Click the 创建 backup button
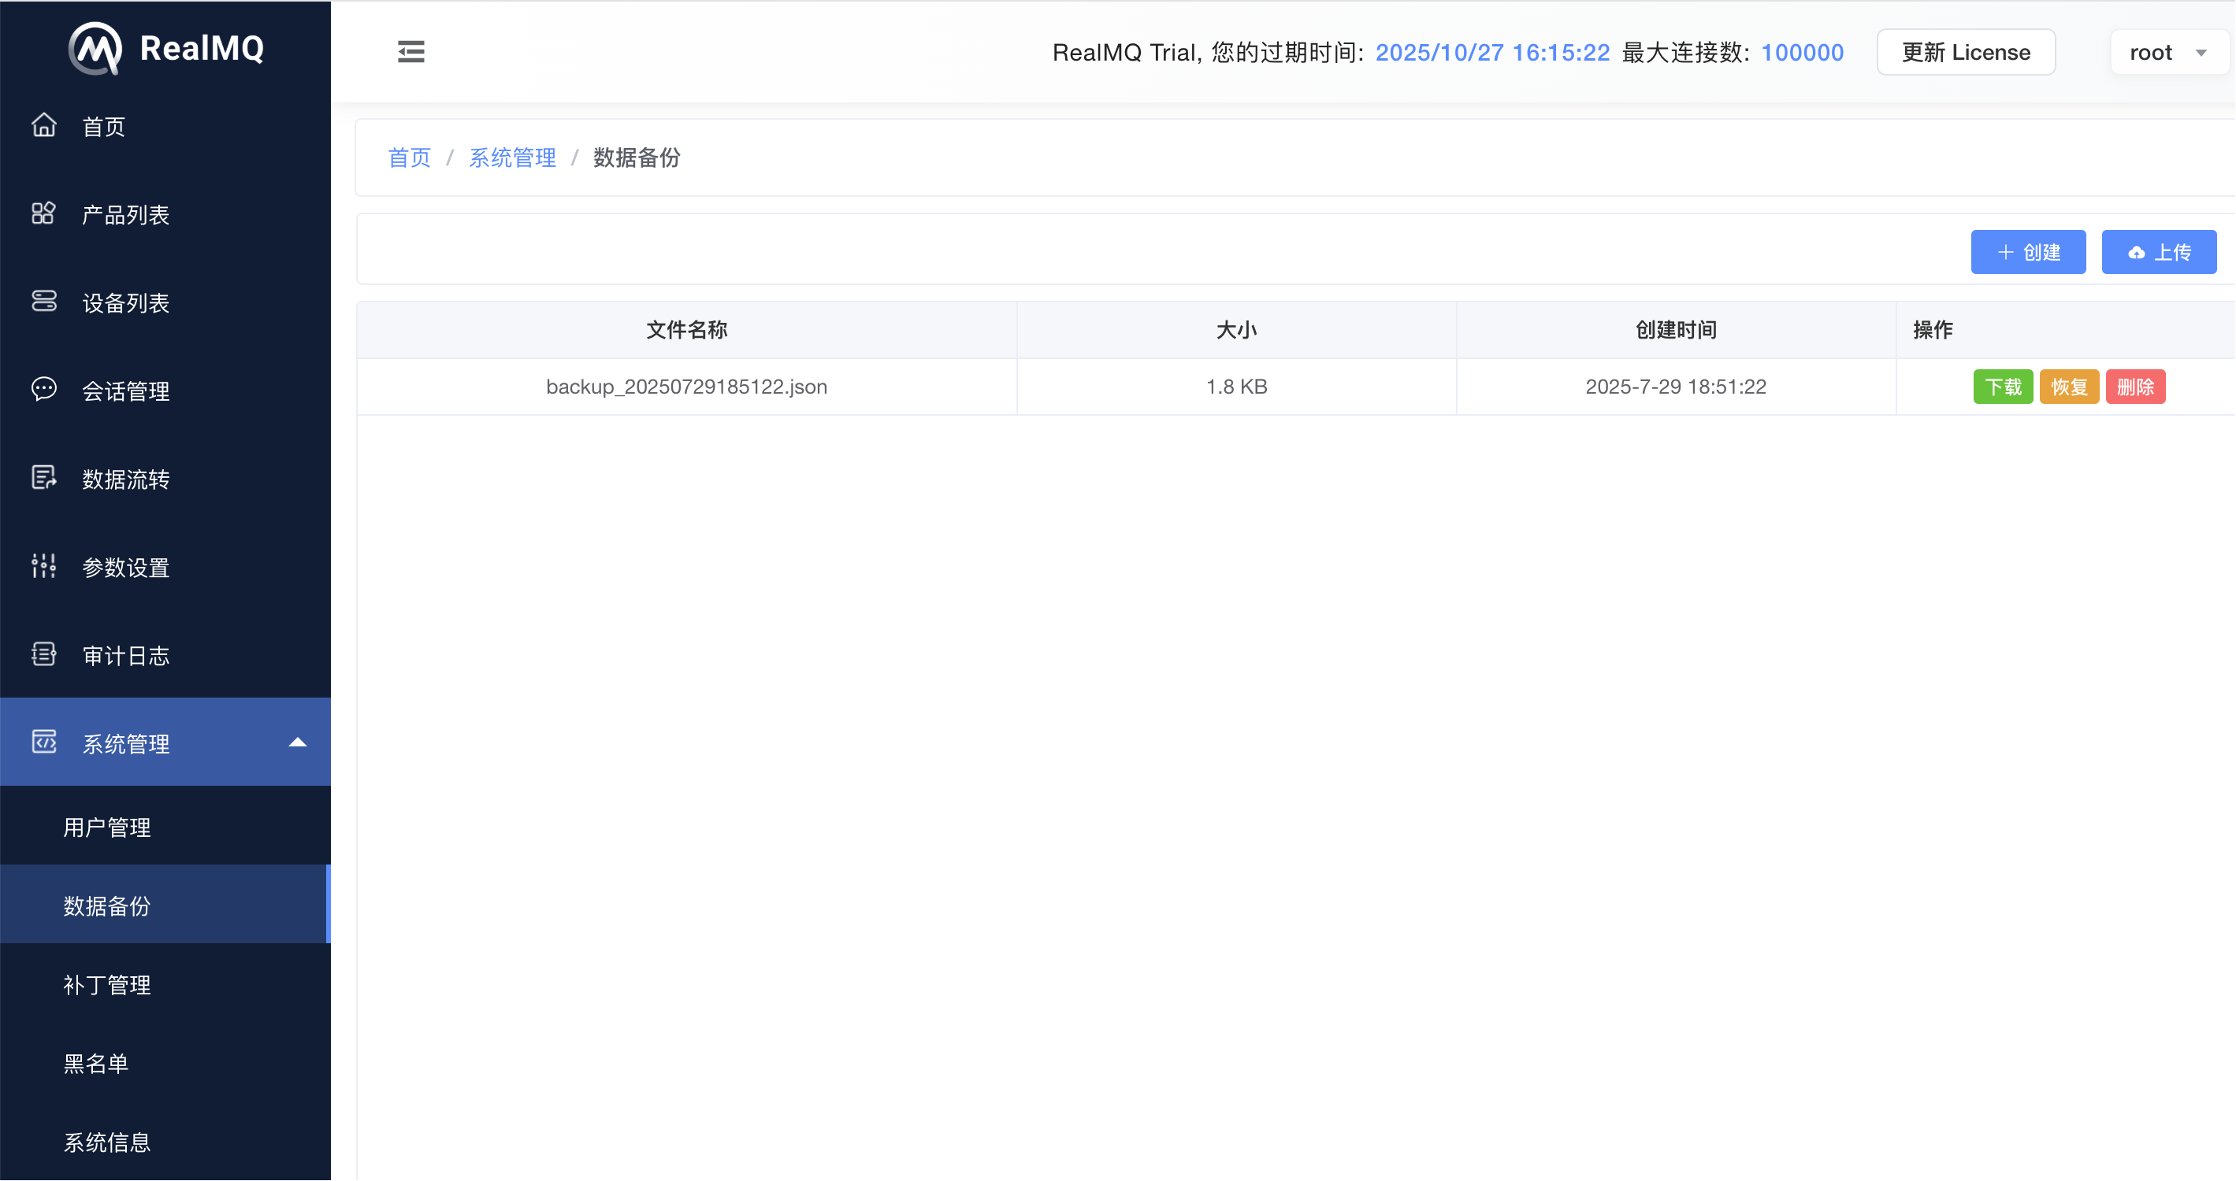Screen dimensions: 2236x1181 [2029, 252]
